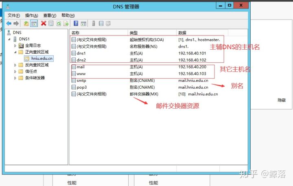Viewport: 293px width, 186px height.
Task: Click the 192.168.40.103 data cell
Action: point(192,74)
